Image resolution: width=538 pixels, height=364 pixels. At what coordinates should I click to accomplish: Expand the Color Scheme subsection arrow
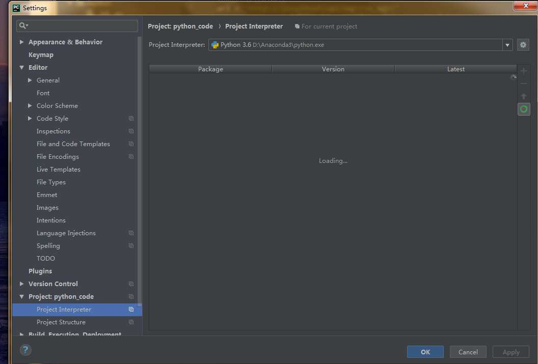tap(30, 105)
